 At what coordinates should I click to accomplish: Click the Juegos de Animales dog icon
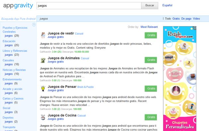click(x=43, y=60)
